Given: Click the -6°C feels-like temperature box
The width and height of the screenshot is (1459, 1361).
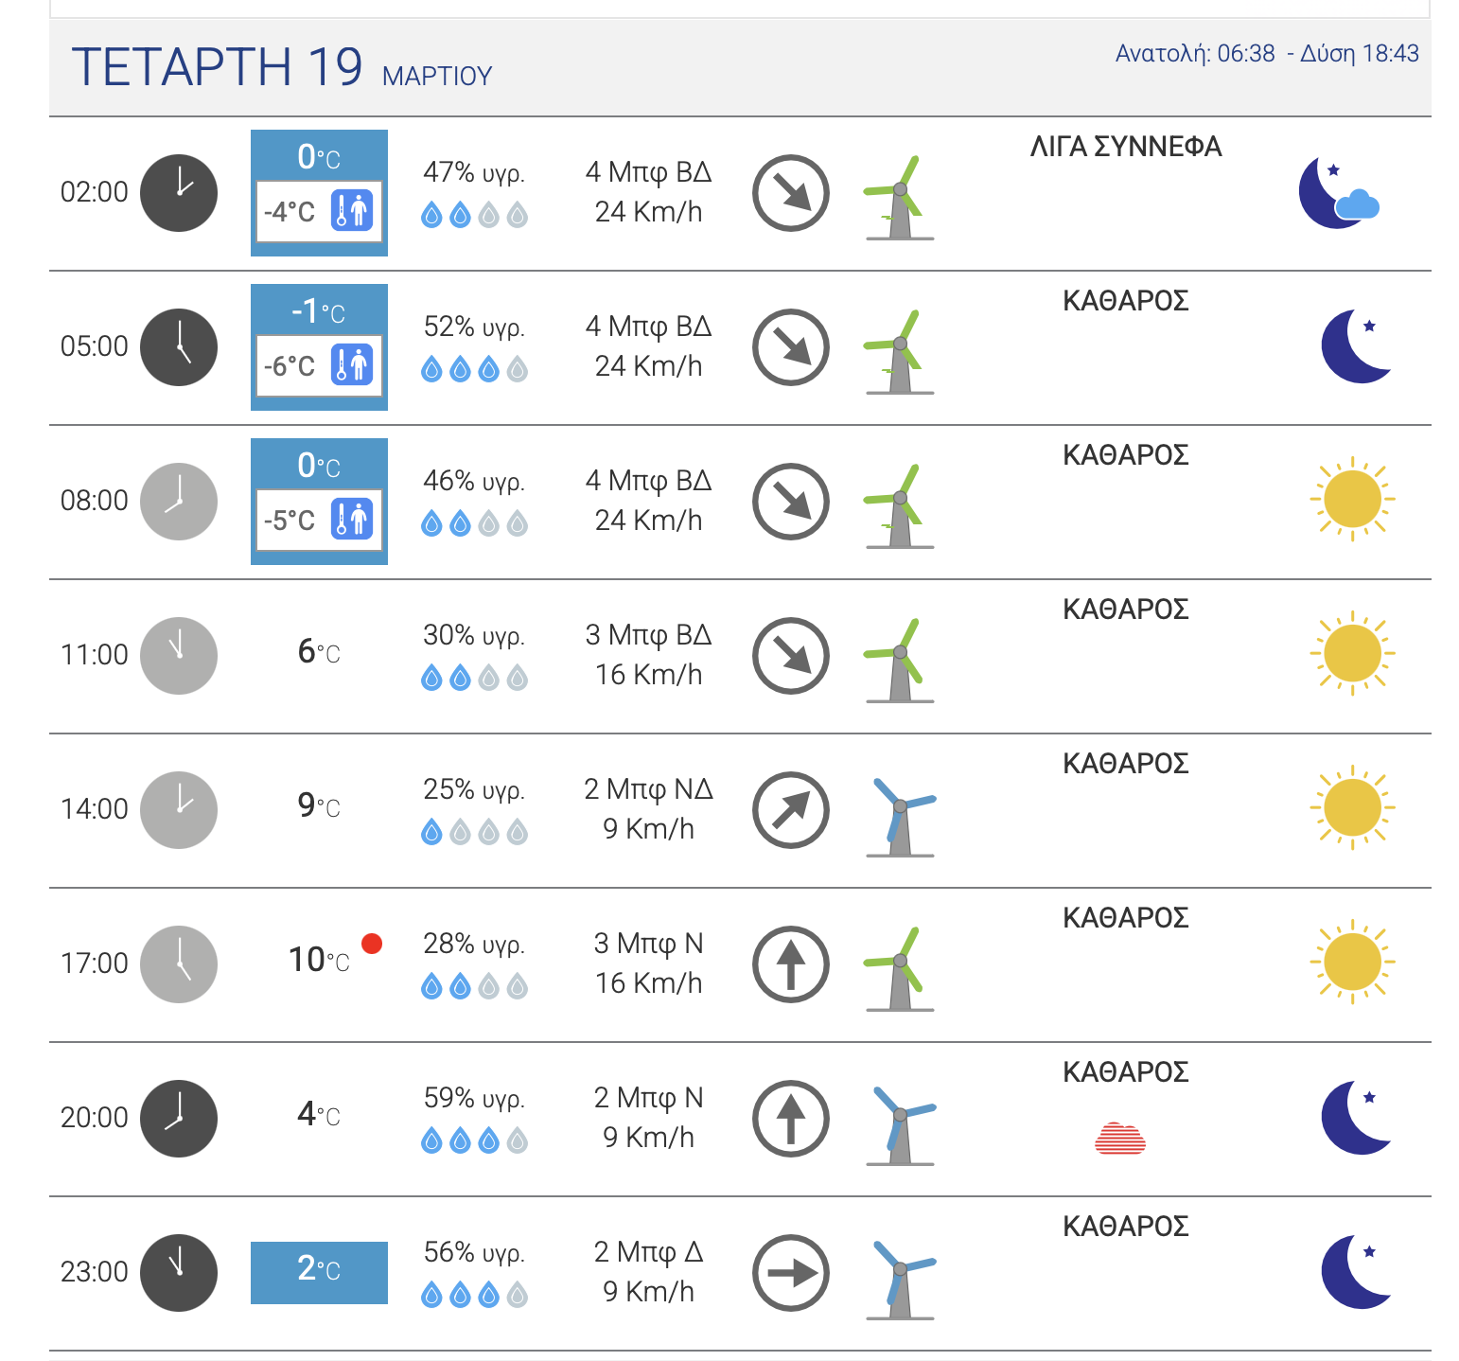Looking at the screenshot, I should (319, 365).
